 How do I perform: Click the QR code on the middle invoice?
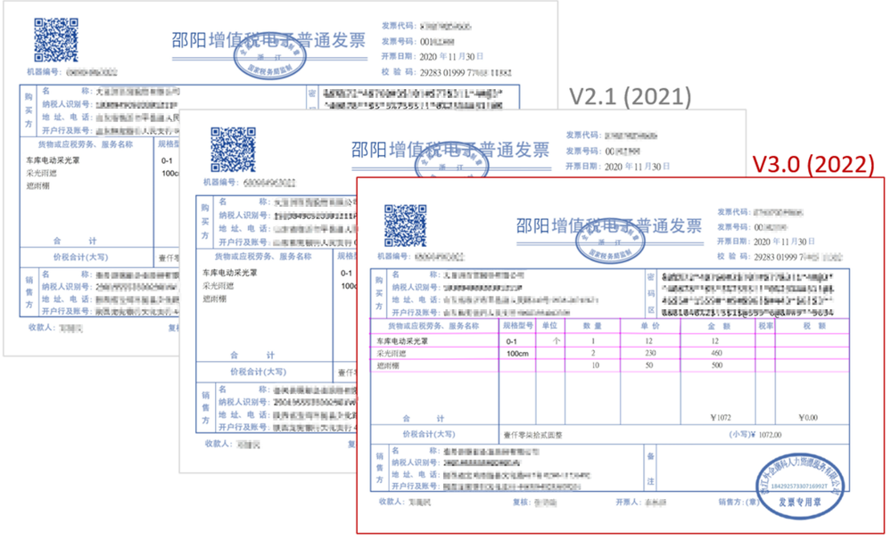tap(233, 150)
